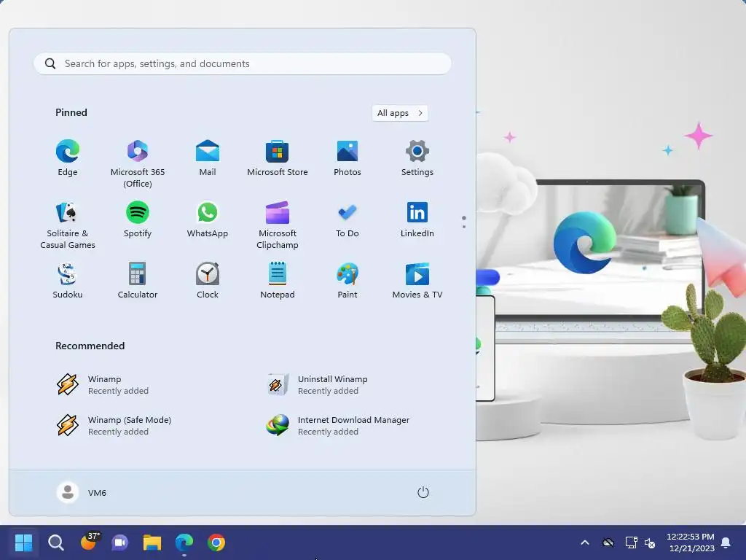
Task: Click the Windows Start button on taskbar
Action: point(23,542)
